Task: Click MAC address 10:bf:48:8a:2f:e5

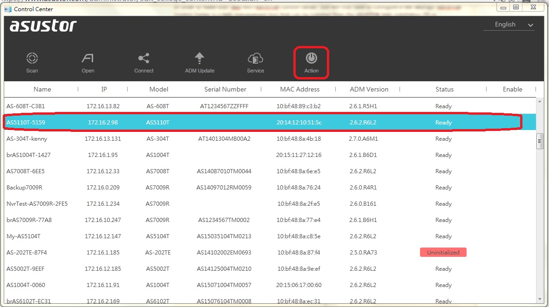Action: coord(298,203)
